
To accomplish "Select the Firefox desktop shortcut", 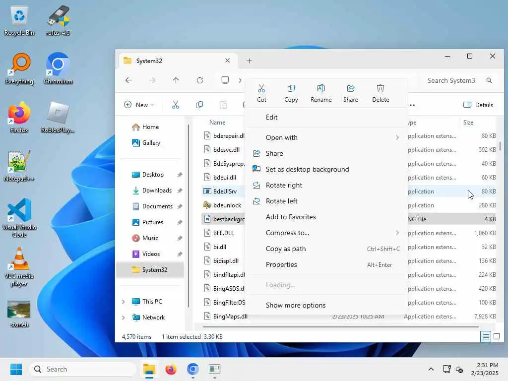I will (x=19, y=118).
